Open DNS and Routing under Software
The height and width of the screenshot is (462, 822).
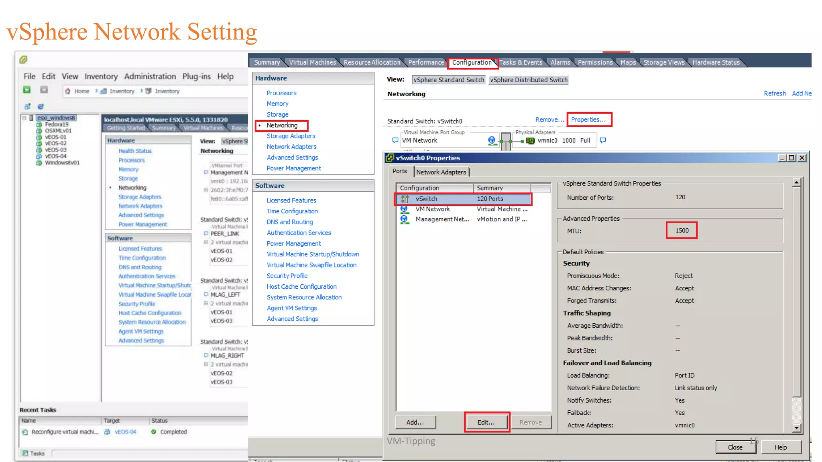[x=290, y=222]
